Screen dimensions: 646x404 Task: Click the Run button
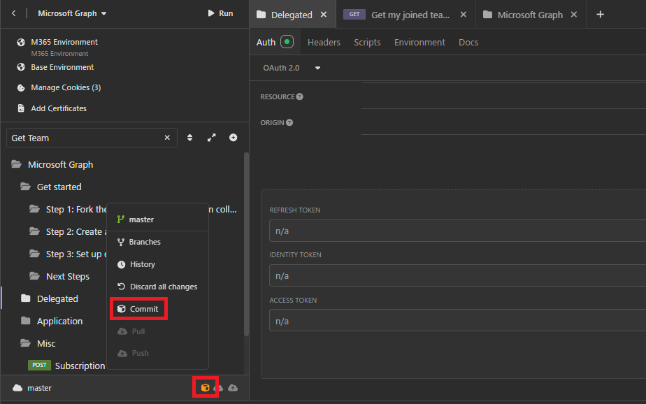[221, 13]
